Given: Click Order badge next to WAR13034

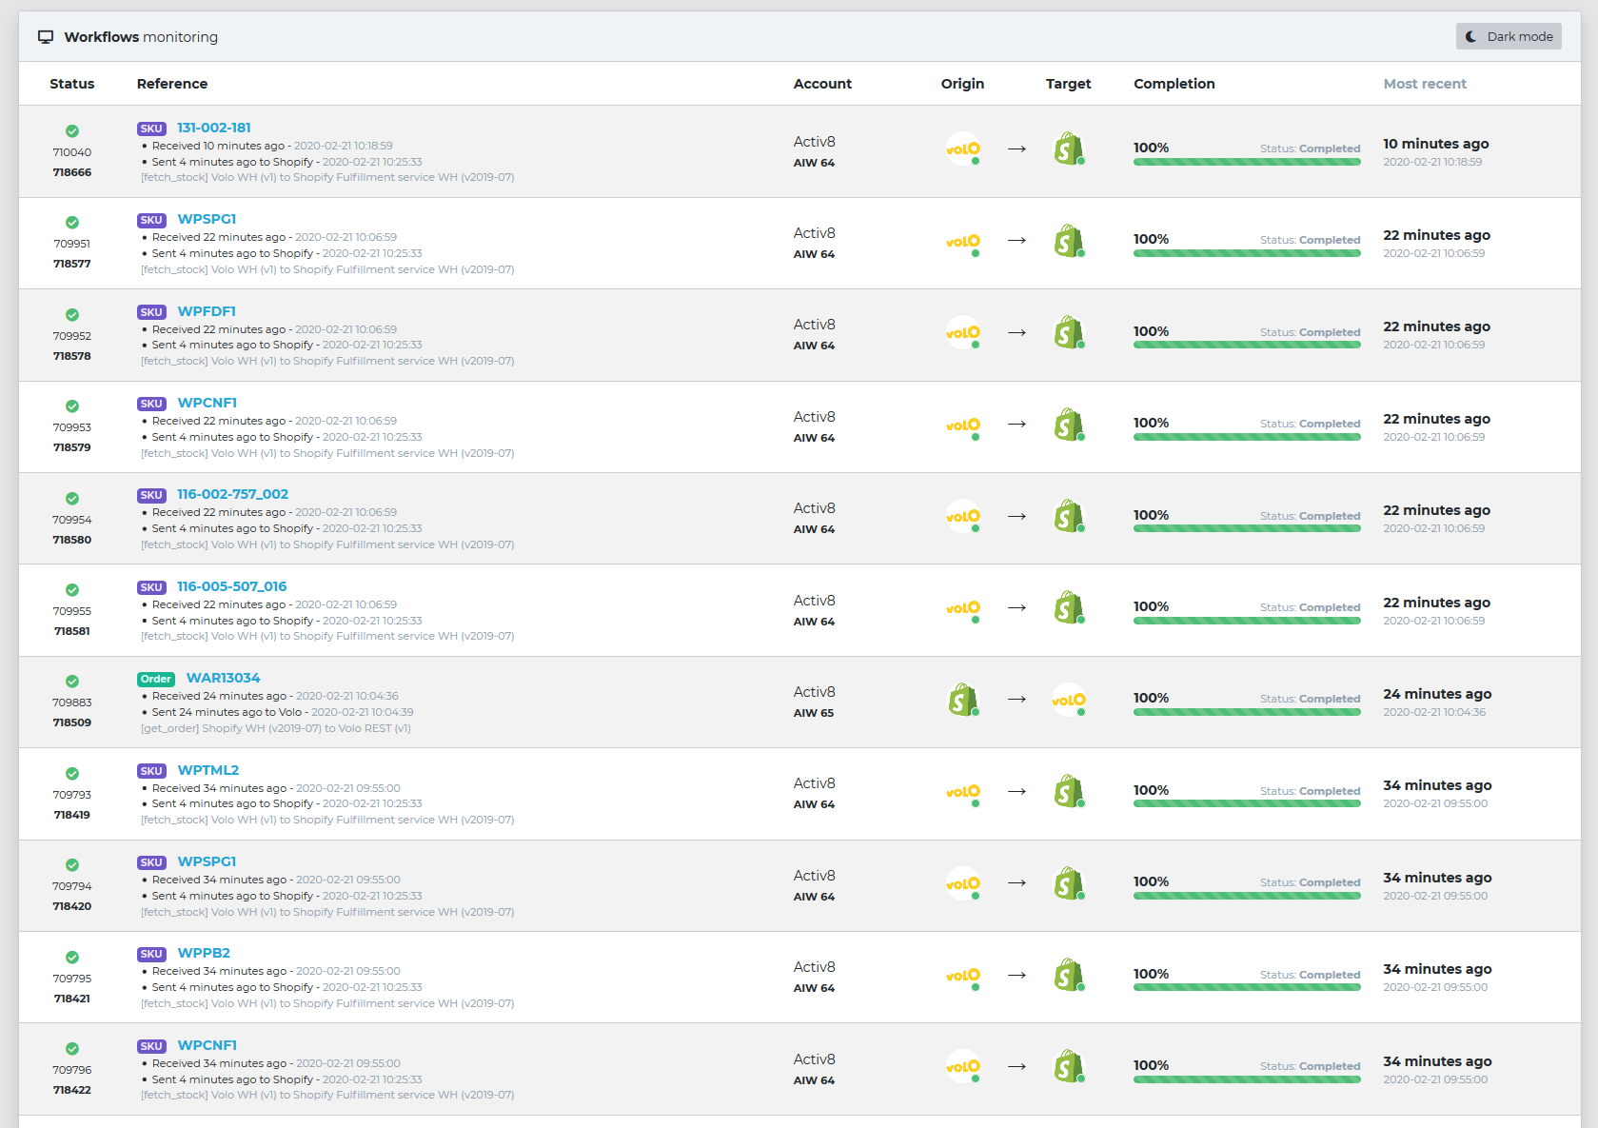Looking at the screenshot, I should click(x=156, y=679).
